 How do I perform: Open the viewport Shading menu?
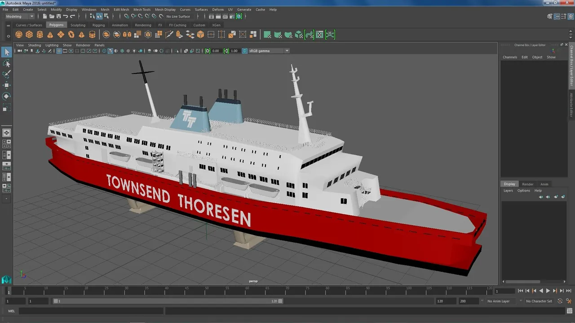(35, 45)
